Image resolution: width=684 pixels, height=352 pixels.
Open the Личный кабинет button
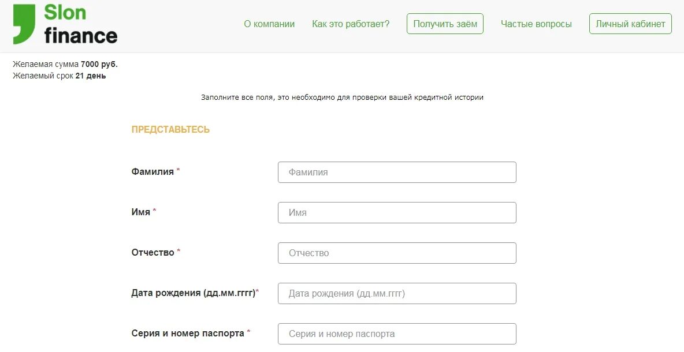click(x=630, y=24)
